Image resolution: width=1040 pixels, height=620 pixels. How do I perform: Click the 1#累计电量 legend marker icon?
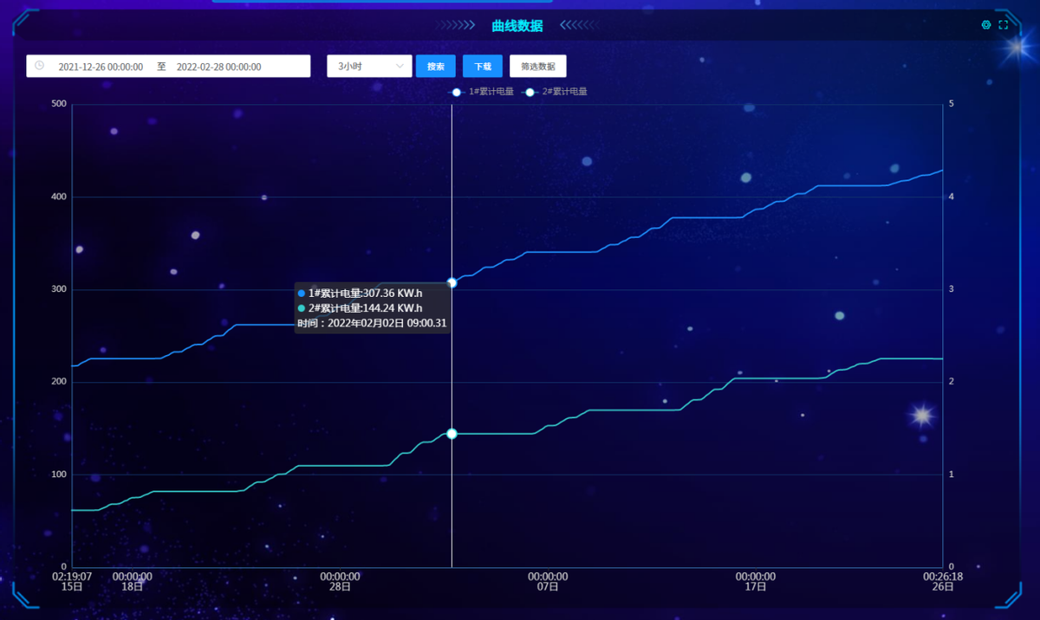click(x=457, y=92)
